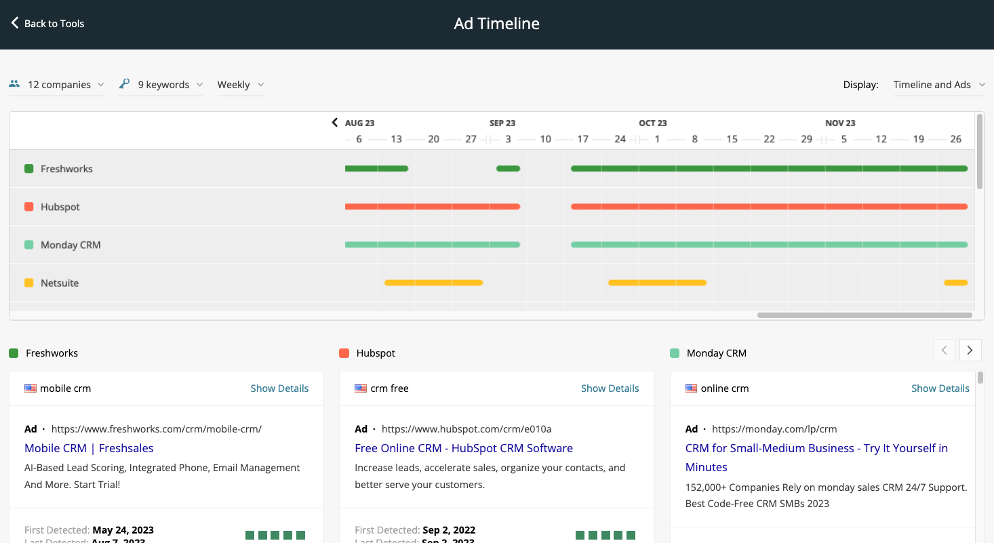Show Details for the mobile crm ad

pyautogui.click(x=279, y=388)
